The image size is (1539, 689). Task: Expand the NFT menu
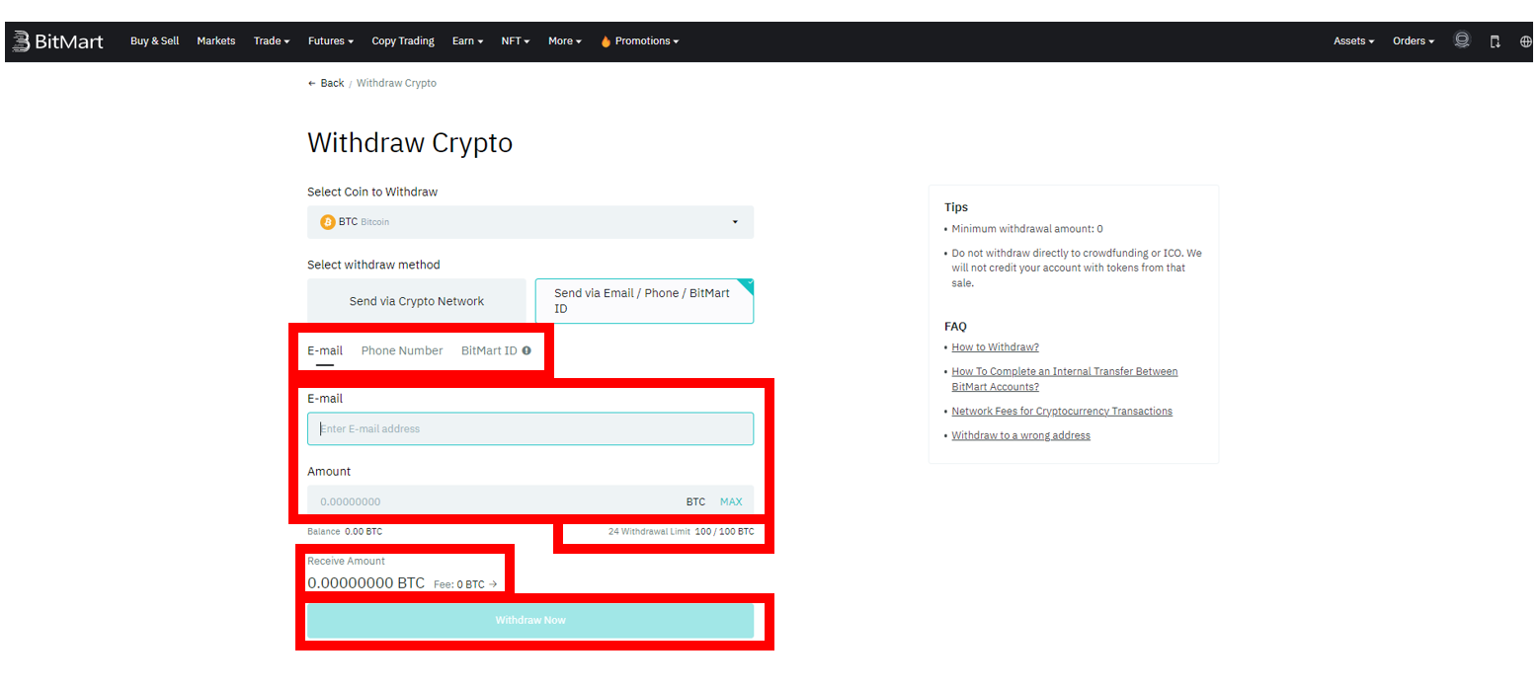(x=516, y=40)
